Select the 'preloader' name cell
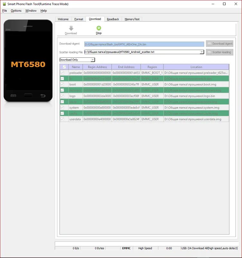242x258 pixels. [76, 73]
